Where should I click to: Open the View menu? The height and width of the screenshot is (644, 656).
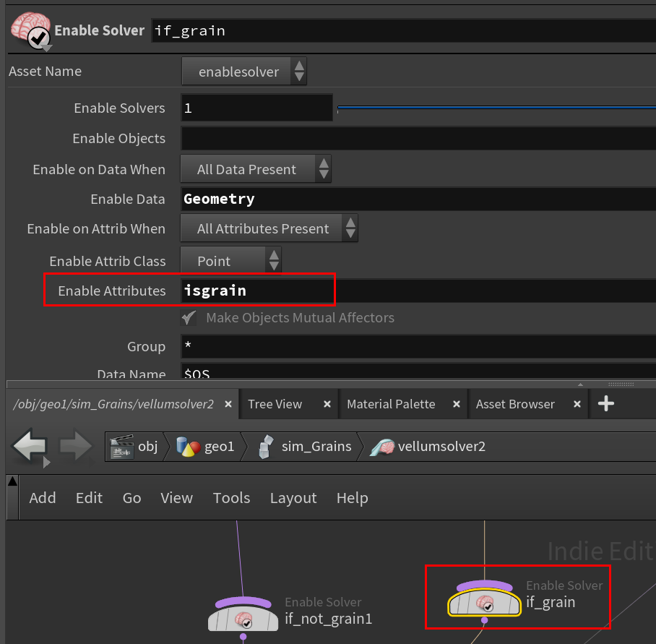point(176,498)
